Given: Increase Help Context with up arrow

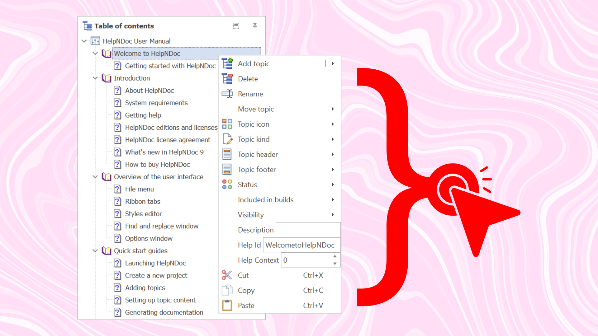Looking at the screenshot, I should (335, 256).
